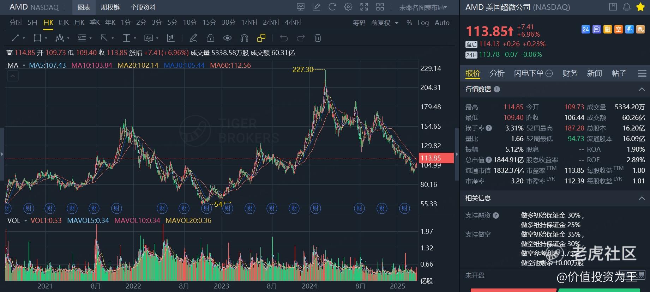Switch to the 期权链 tab
Image resolution: width=650 pixels, height=292 pixels.
coord(110,7)
